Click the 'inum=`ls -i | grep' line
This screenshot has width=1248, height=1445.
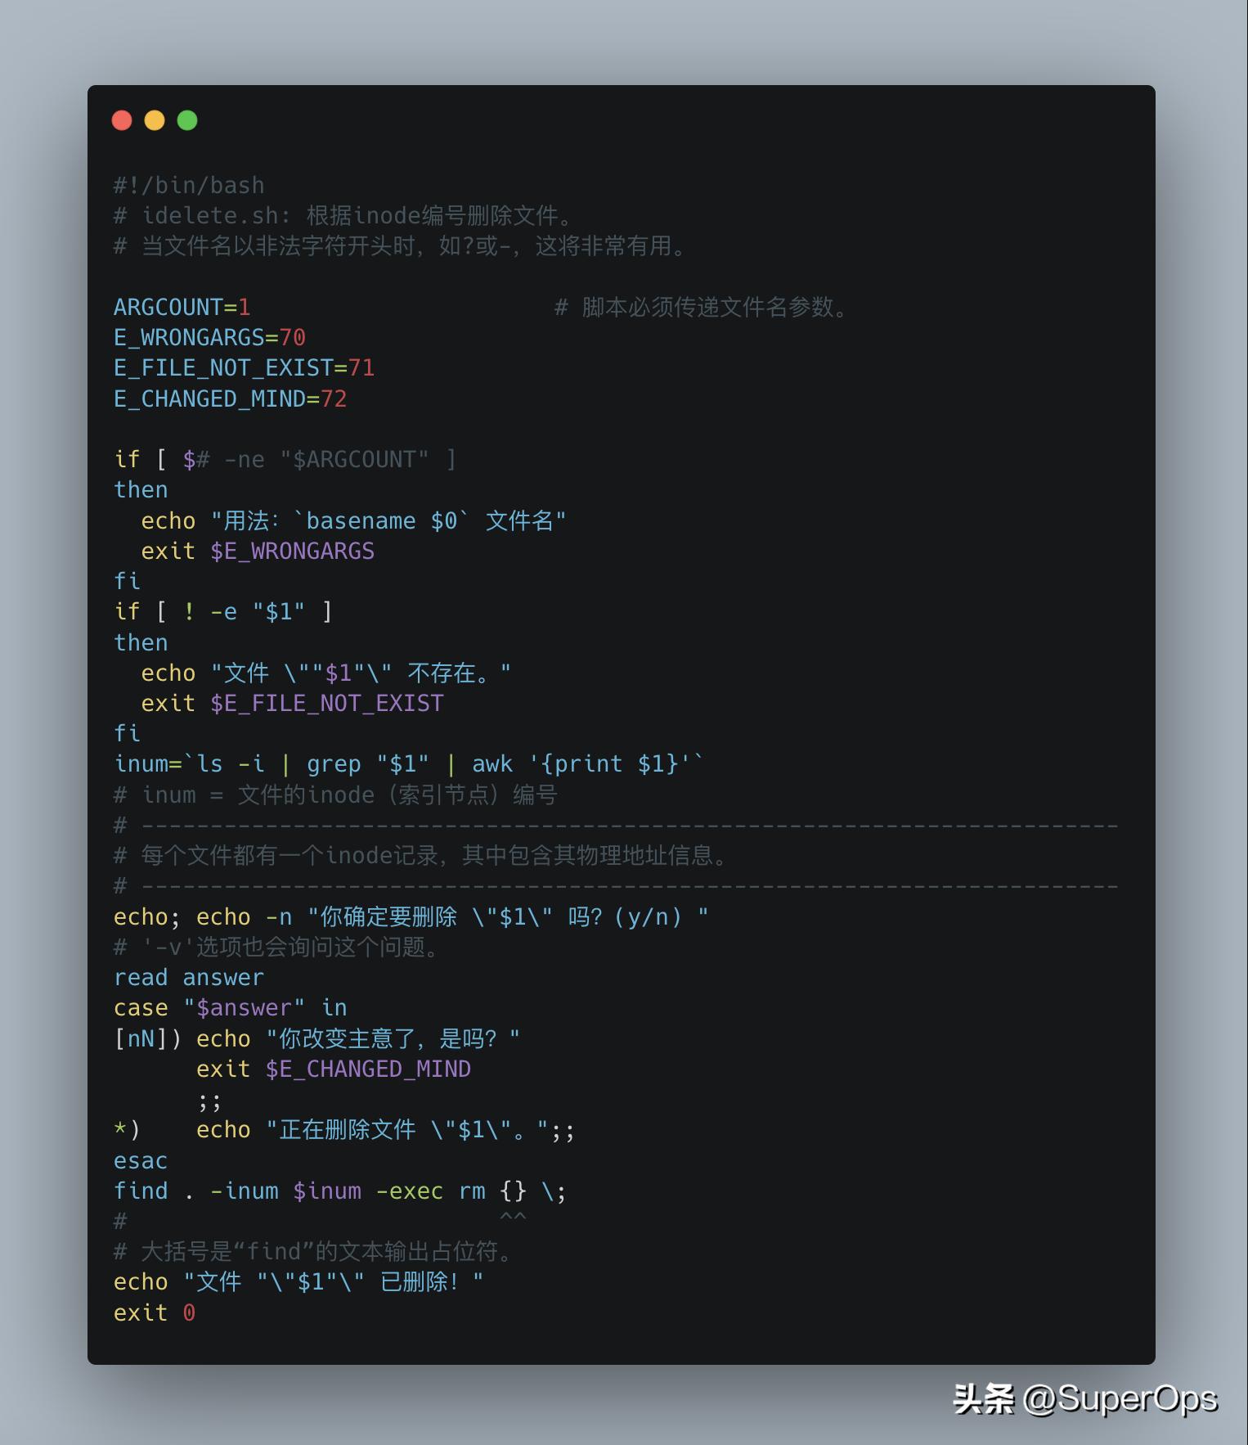point(409,764)
